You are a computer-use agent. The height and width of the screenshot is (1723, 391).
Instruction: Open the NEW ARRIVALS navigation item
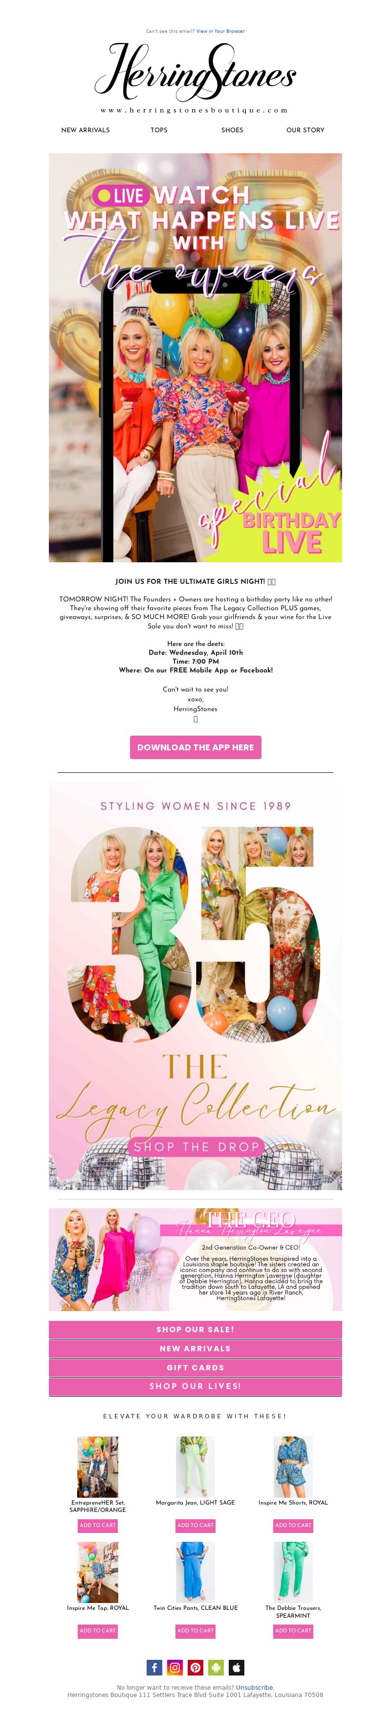click(x=86, y=130)
